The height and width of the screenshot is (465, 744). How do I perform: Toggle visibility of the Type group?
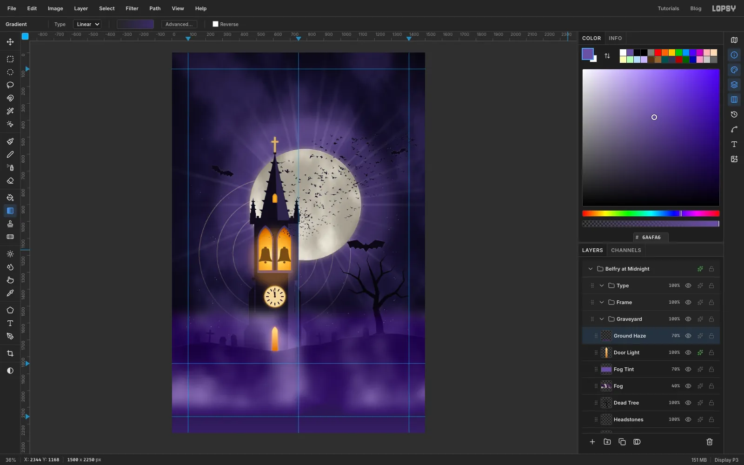pyautogui.click(x=688, y=286)
